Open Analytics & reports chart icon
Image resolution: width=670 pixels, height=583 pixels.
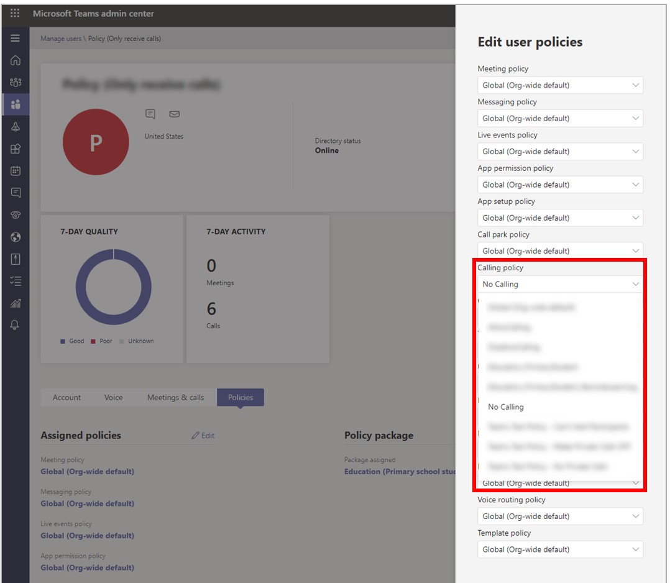pyautogui.click(x=16, y=303)
